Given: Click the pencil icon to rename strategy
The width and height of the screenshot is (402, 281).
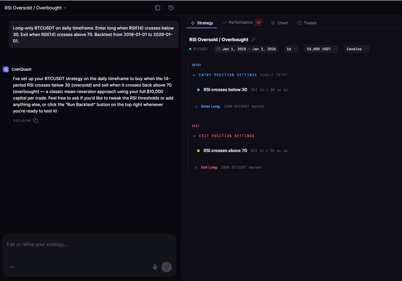Looking at the screenshot, I should [x=254, y=40].
